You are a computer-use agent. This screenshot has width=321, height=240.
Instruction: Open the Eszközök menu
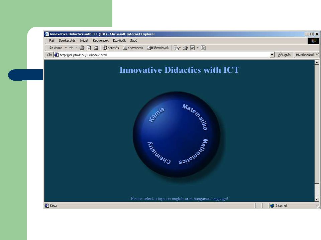click(119, 41)
